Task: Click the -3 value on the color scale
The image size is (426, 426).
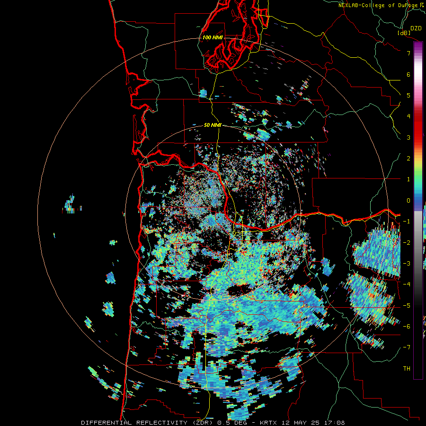Action: click(x=407, y=264)
